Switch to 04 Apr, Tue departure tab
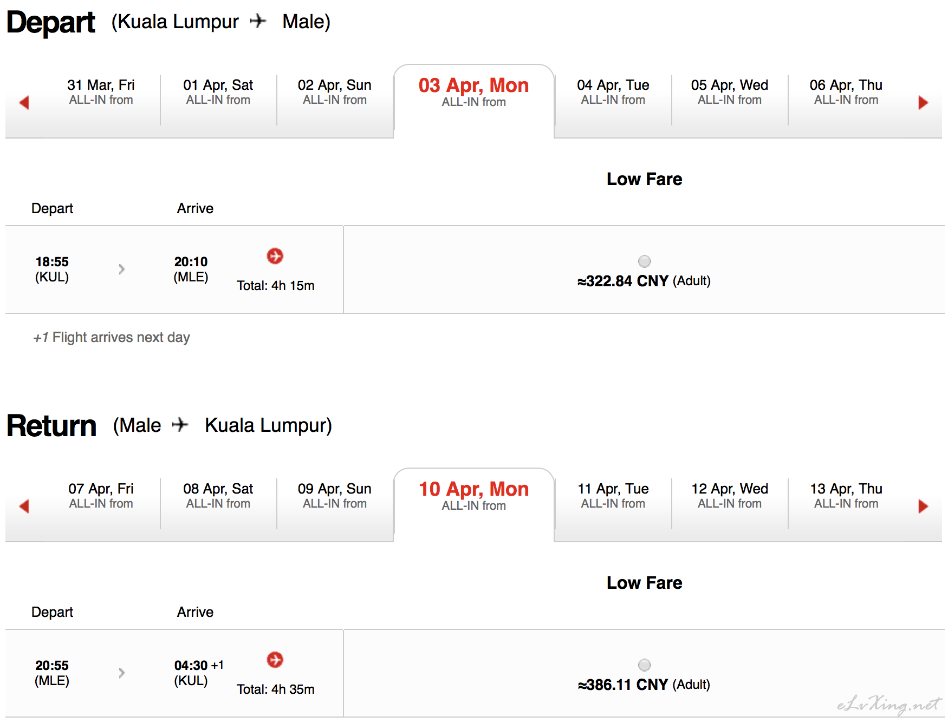The width and height of the screenshot is (948, 723). pyautogui.click(x=613, y=92)
